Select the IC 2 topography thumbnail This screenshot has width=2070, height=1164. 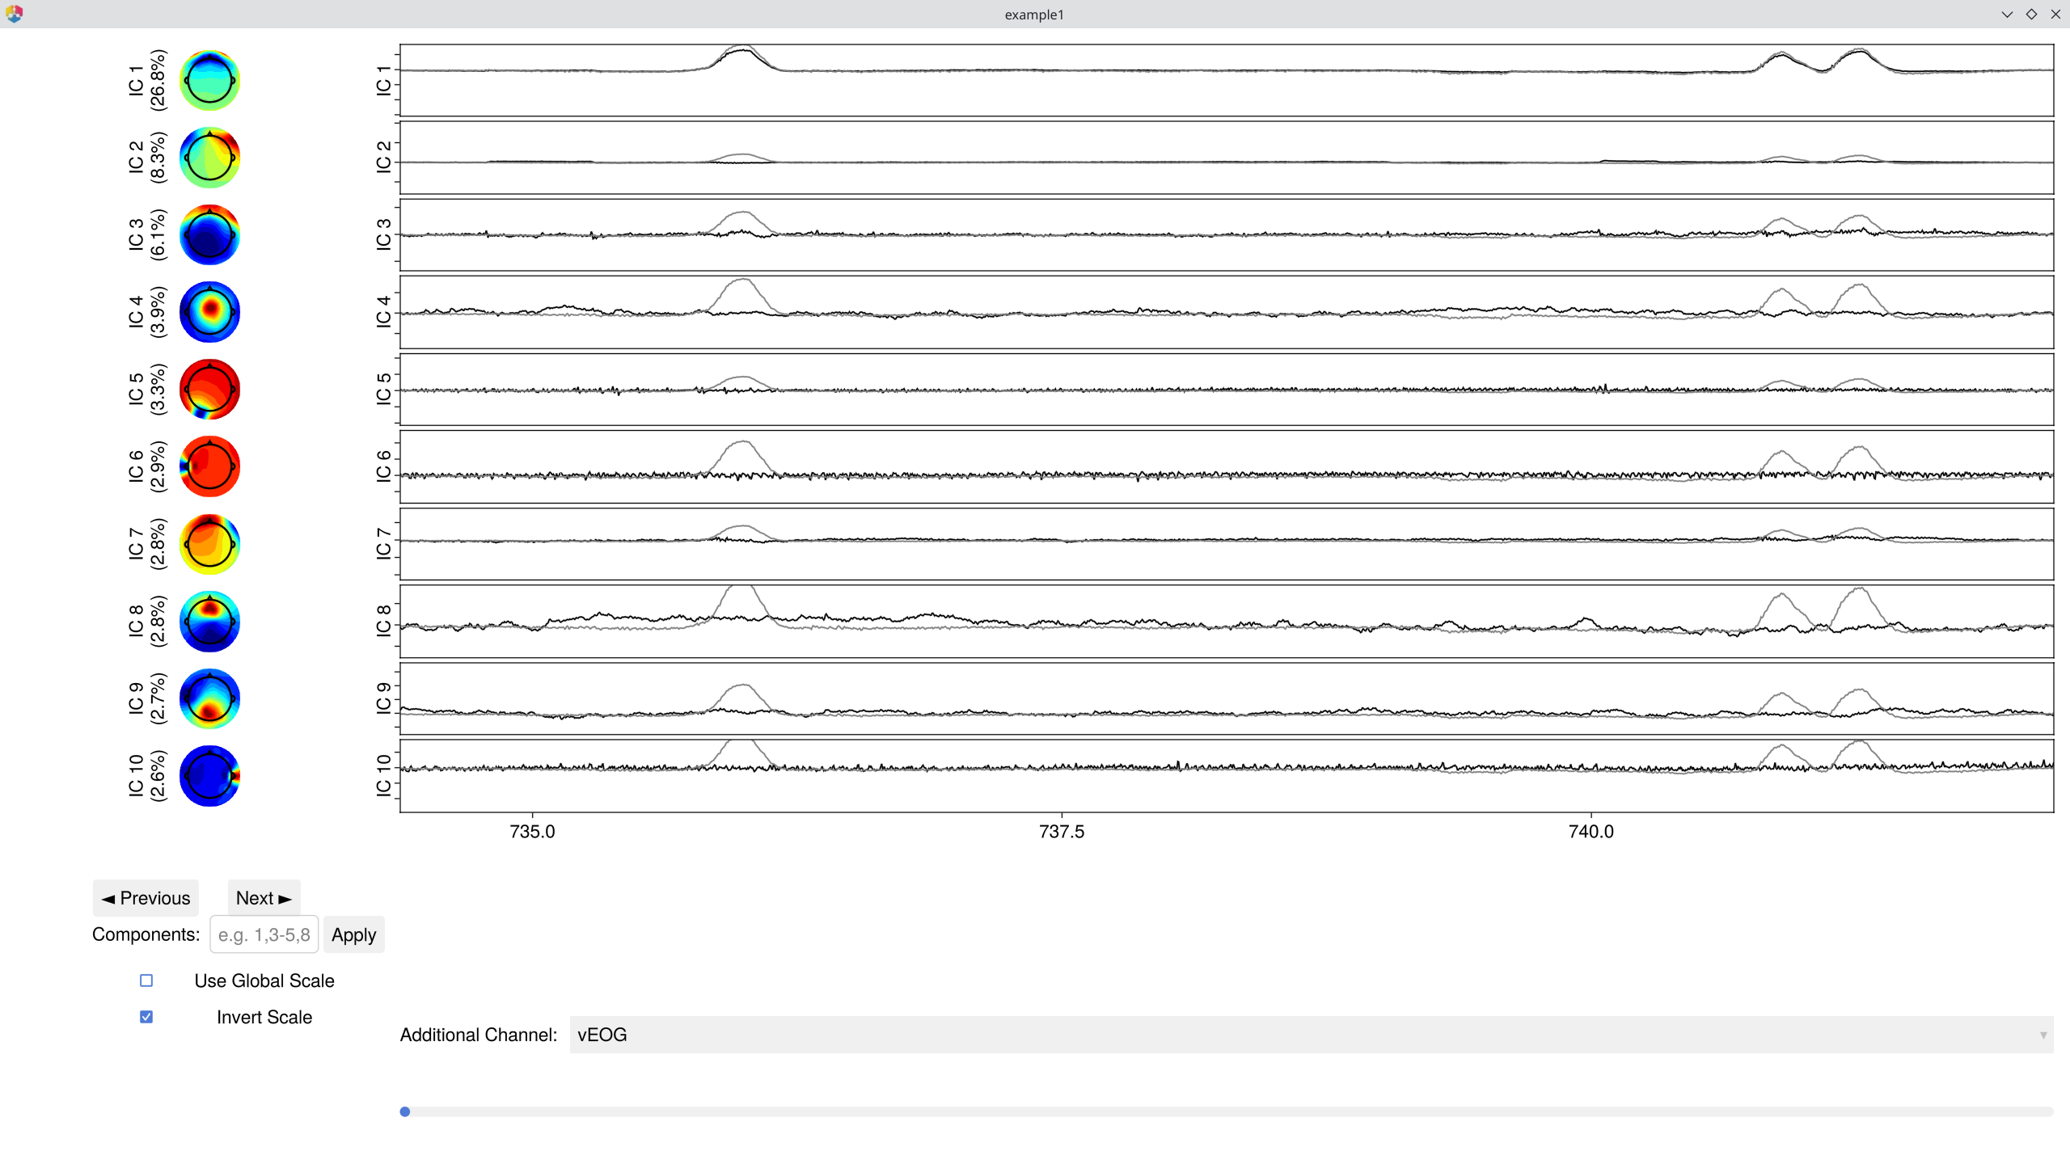[209, 158]
